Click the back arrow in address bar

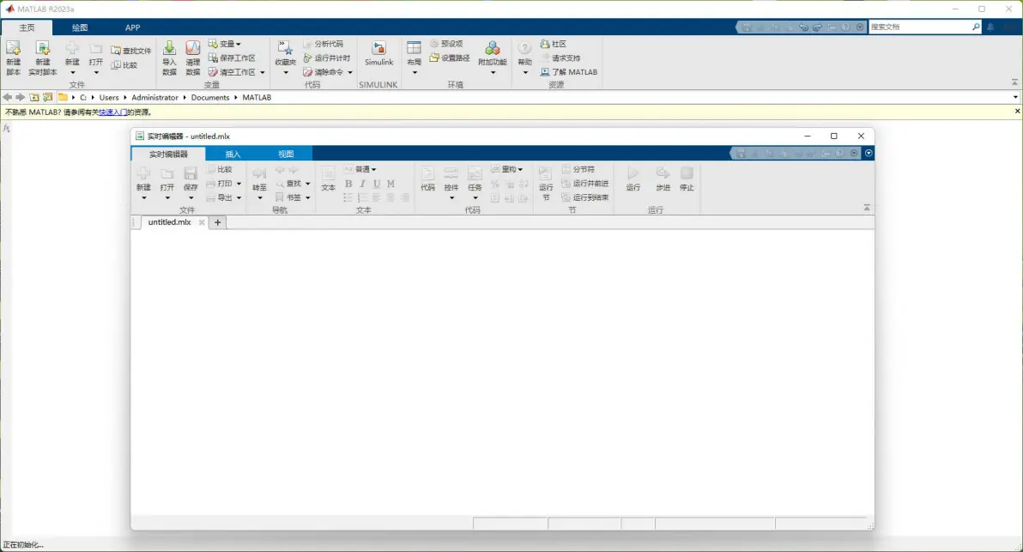click(x=7, y=97)
